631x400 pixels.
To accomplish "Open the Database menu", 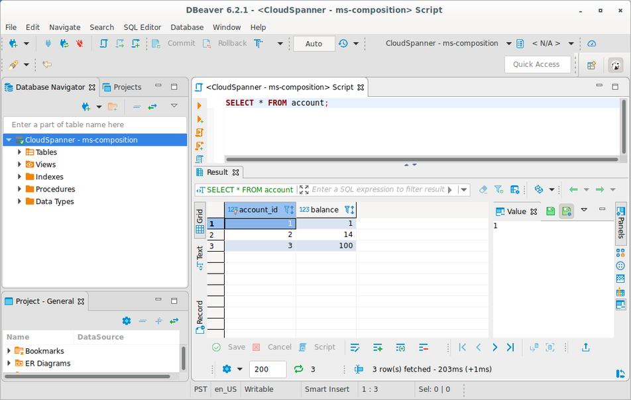I will point(187,27).
